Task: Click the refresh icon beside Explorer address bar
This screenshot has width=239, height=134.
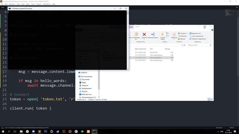Action: pyautogui.click(x=184, y=45)
